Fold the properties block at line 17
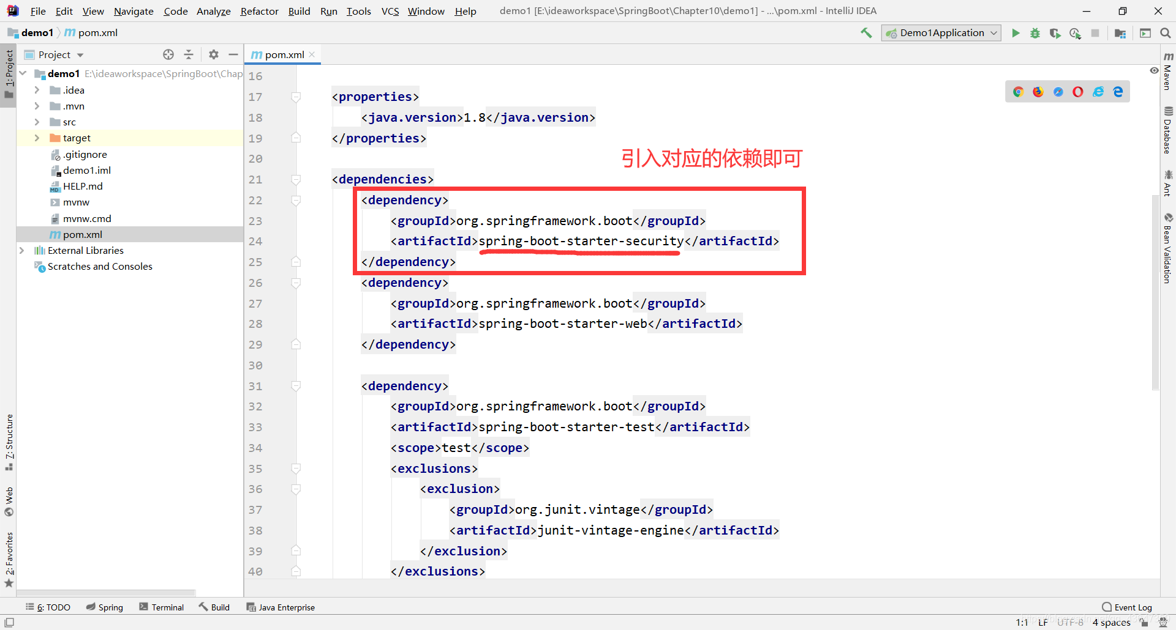 tap(296, 97)
